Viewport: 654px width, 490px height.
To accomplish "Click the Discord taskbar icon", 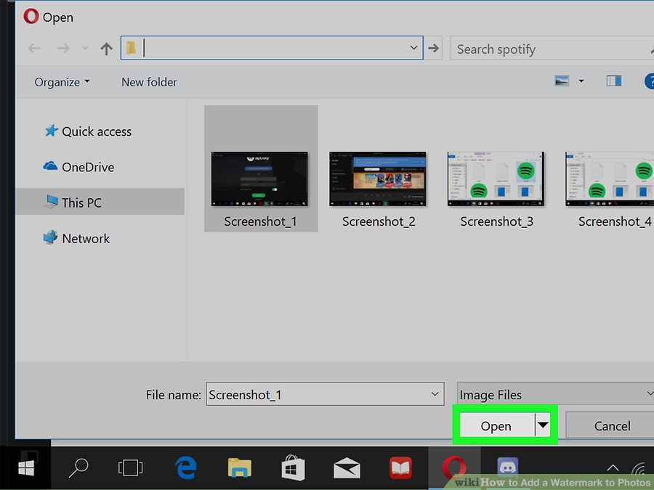I will [x=508, y=467].
